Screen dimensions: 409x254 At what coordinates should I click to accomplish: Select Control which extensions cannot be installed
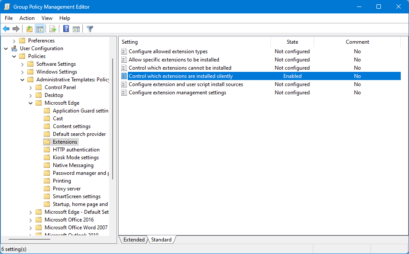click(180, 68)
